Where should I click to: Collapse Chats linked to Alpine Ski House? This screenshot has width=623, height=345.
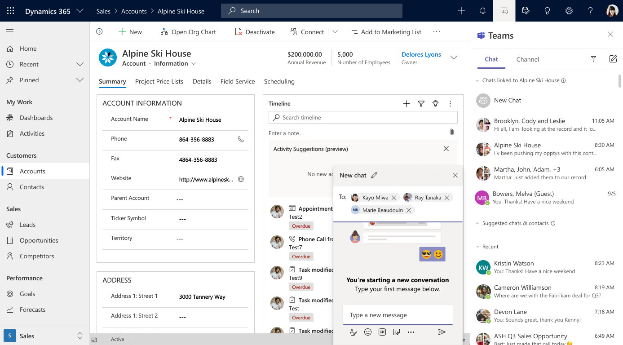click(477, 81)
